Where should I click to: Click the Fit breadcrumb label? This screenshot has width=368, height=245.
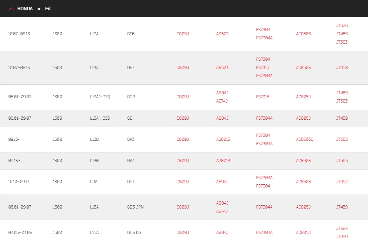pyautogui.click(x=48, y=9)
